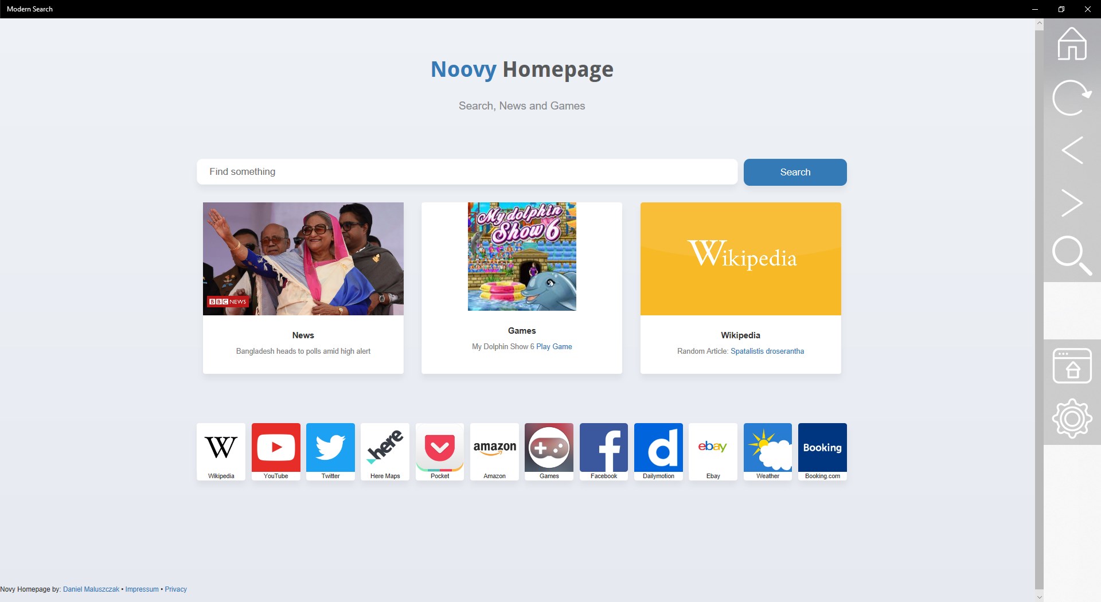Open the Pocket shortcut tile
1101x602 pixels.
pos(440,452)
